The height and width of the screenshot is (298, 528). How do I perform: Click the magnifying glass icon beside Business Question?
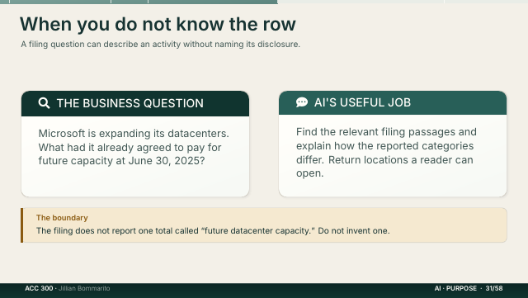click(x=44, y=103)
